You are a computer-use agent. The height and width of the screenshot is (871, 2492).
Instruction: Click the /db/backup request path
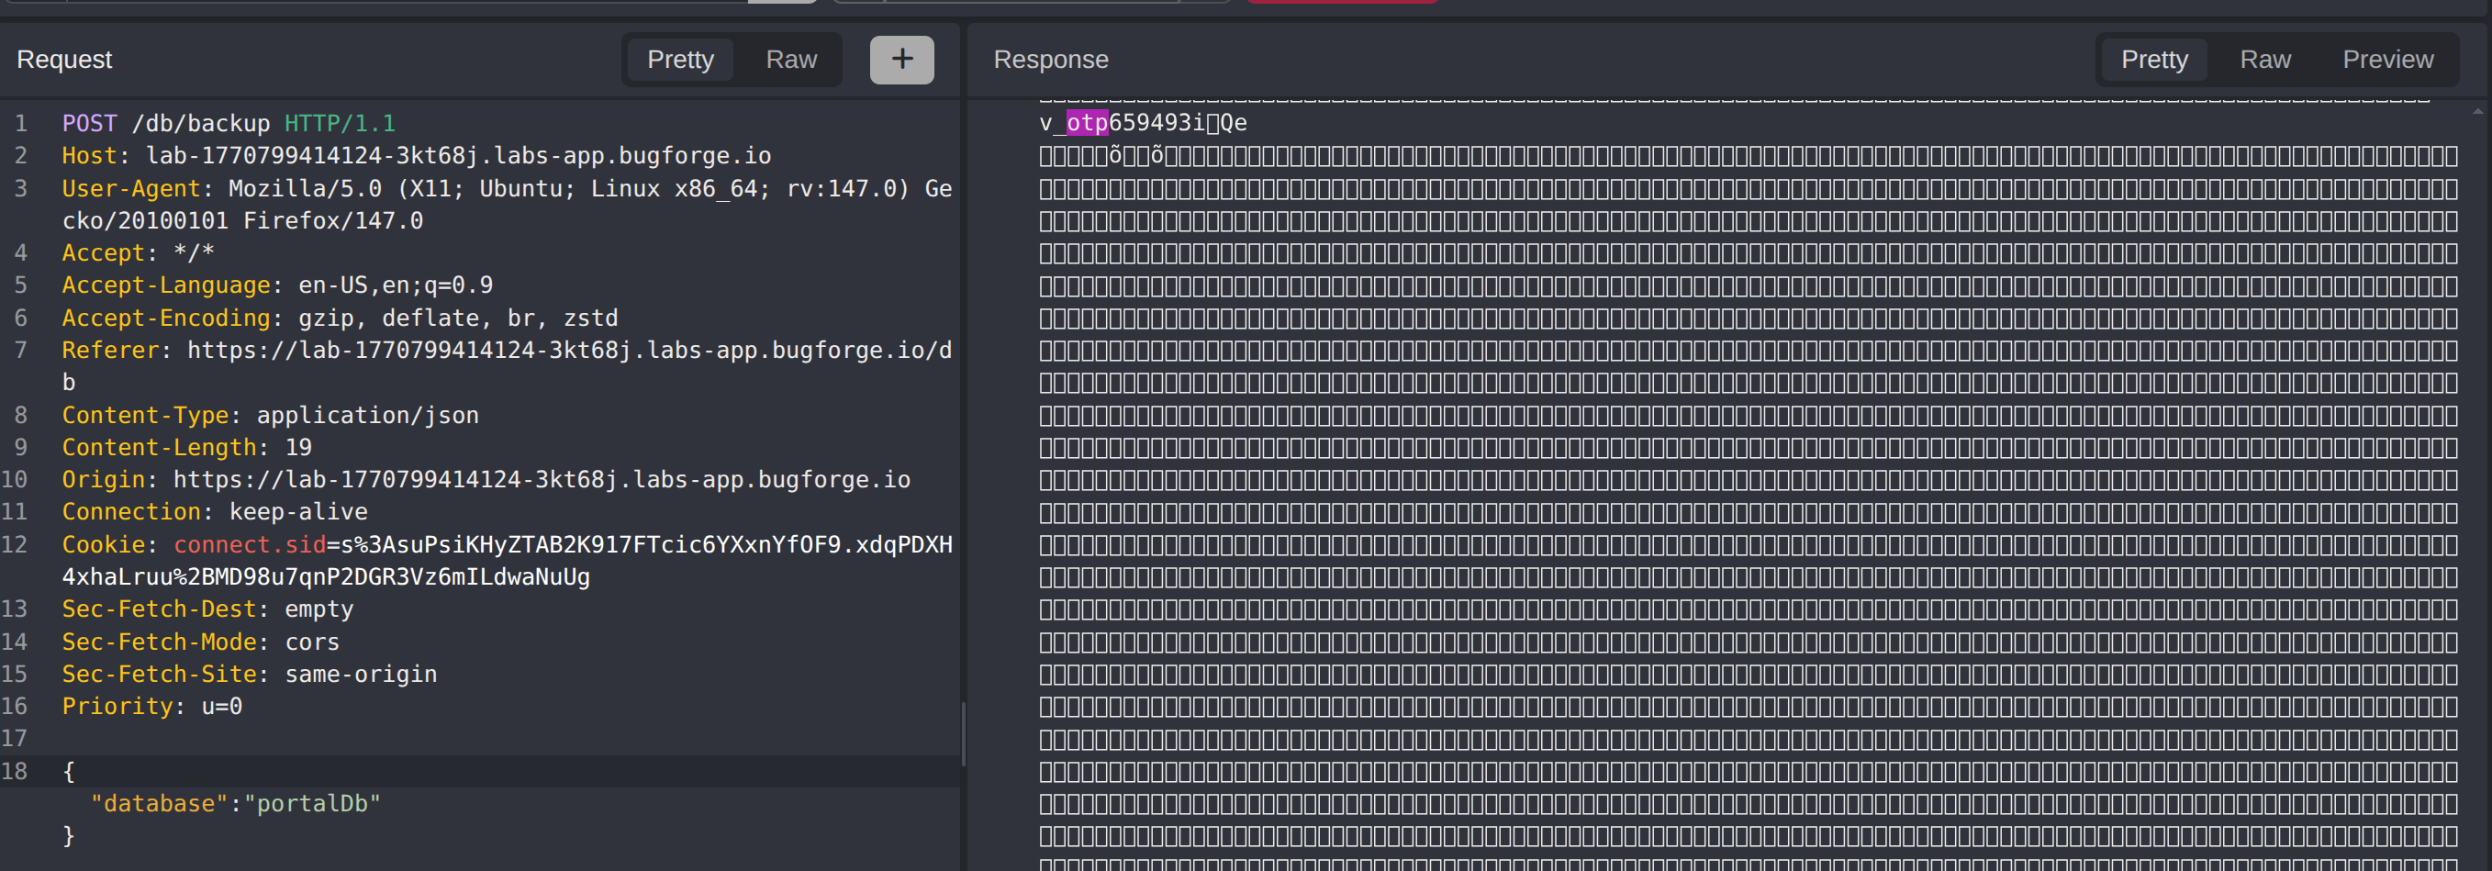click(x=200, y=124)
